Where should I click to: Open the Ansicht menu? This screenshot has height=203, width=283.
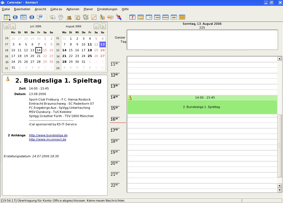pos(40,9)
